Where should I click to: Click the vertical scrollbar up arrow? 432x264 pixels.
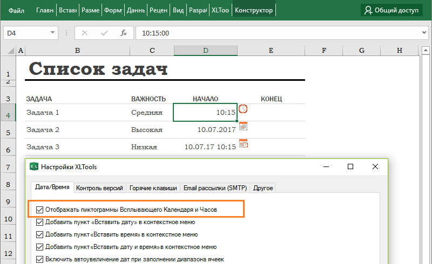pos(426,50)
